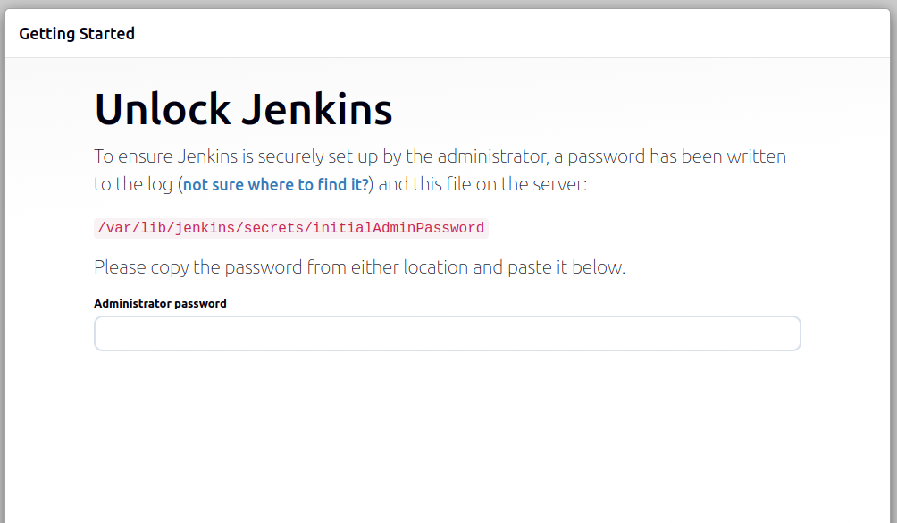The image size is (897, 523).
Task: Click the phrase "to the log" before the link
Action: pyautogui.click(x=133, y=185)
